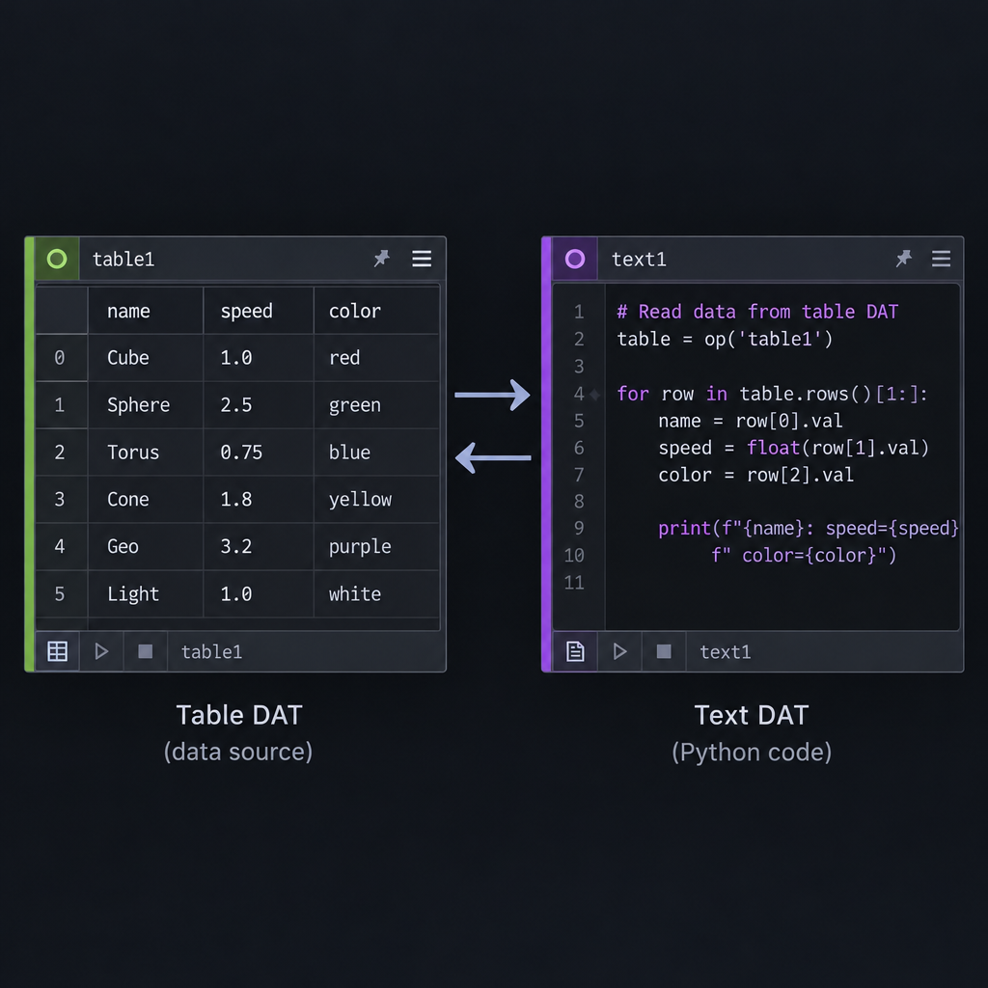Click the 'yellow' color cell

(x=376, y=500)
